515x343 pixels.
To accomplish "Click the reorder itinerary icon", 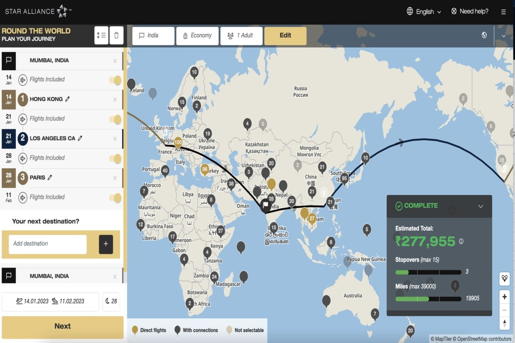I will pyautogui.click(x=101, y=36).
